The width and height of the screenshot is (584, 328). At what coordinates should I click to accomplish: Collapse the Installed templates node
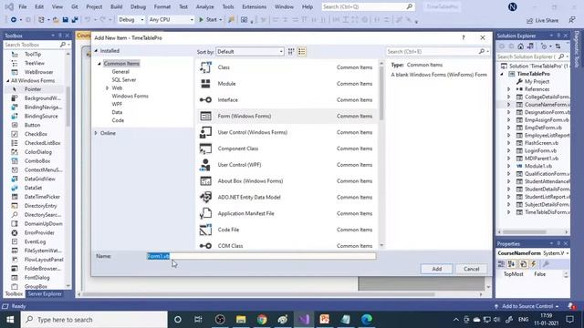(96, 51)
